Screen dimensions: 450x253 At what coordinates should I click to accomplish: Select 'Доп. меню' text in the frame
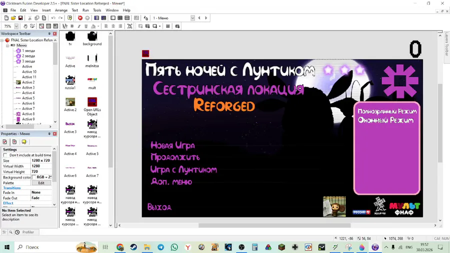[171, 181]
